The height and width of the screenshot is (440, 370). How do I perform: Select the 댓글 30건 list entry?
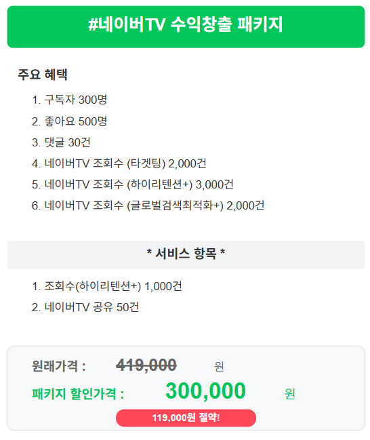pos(61,142)
